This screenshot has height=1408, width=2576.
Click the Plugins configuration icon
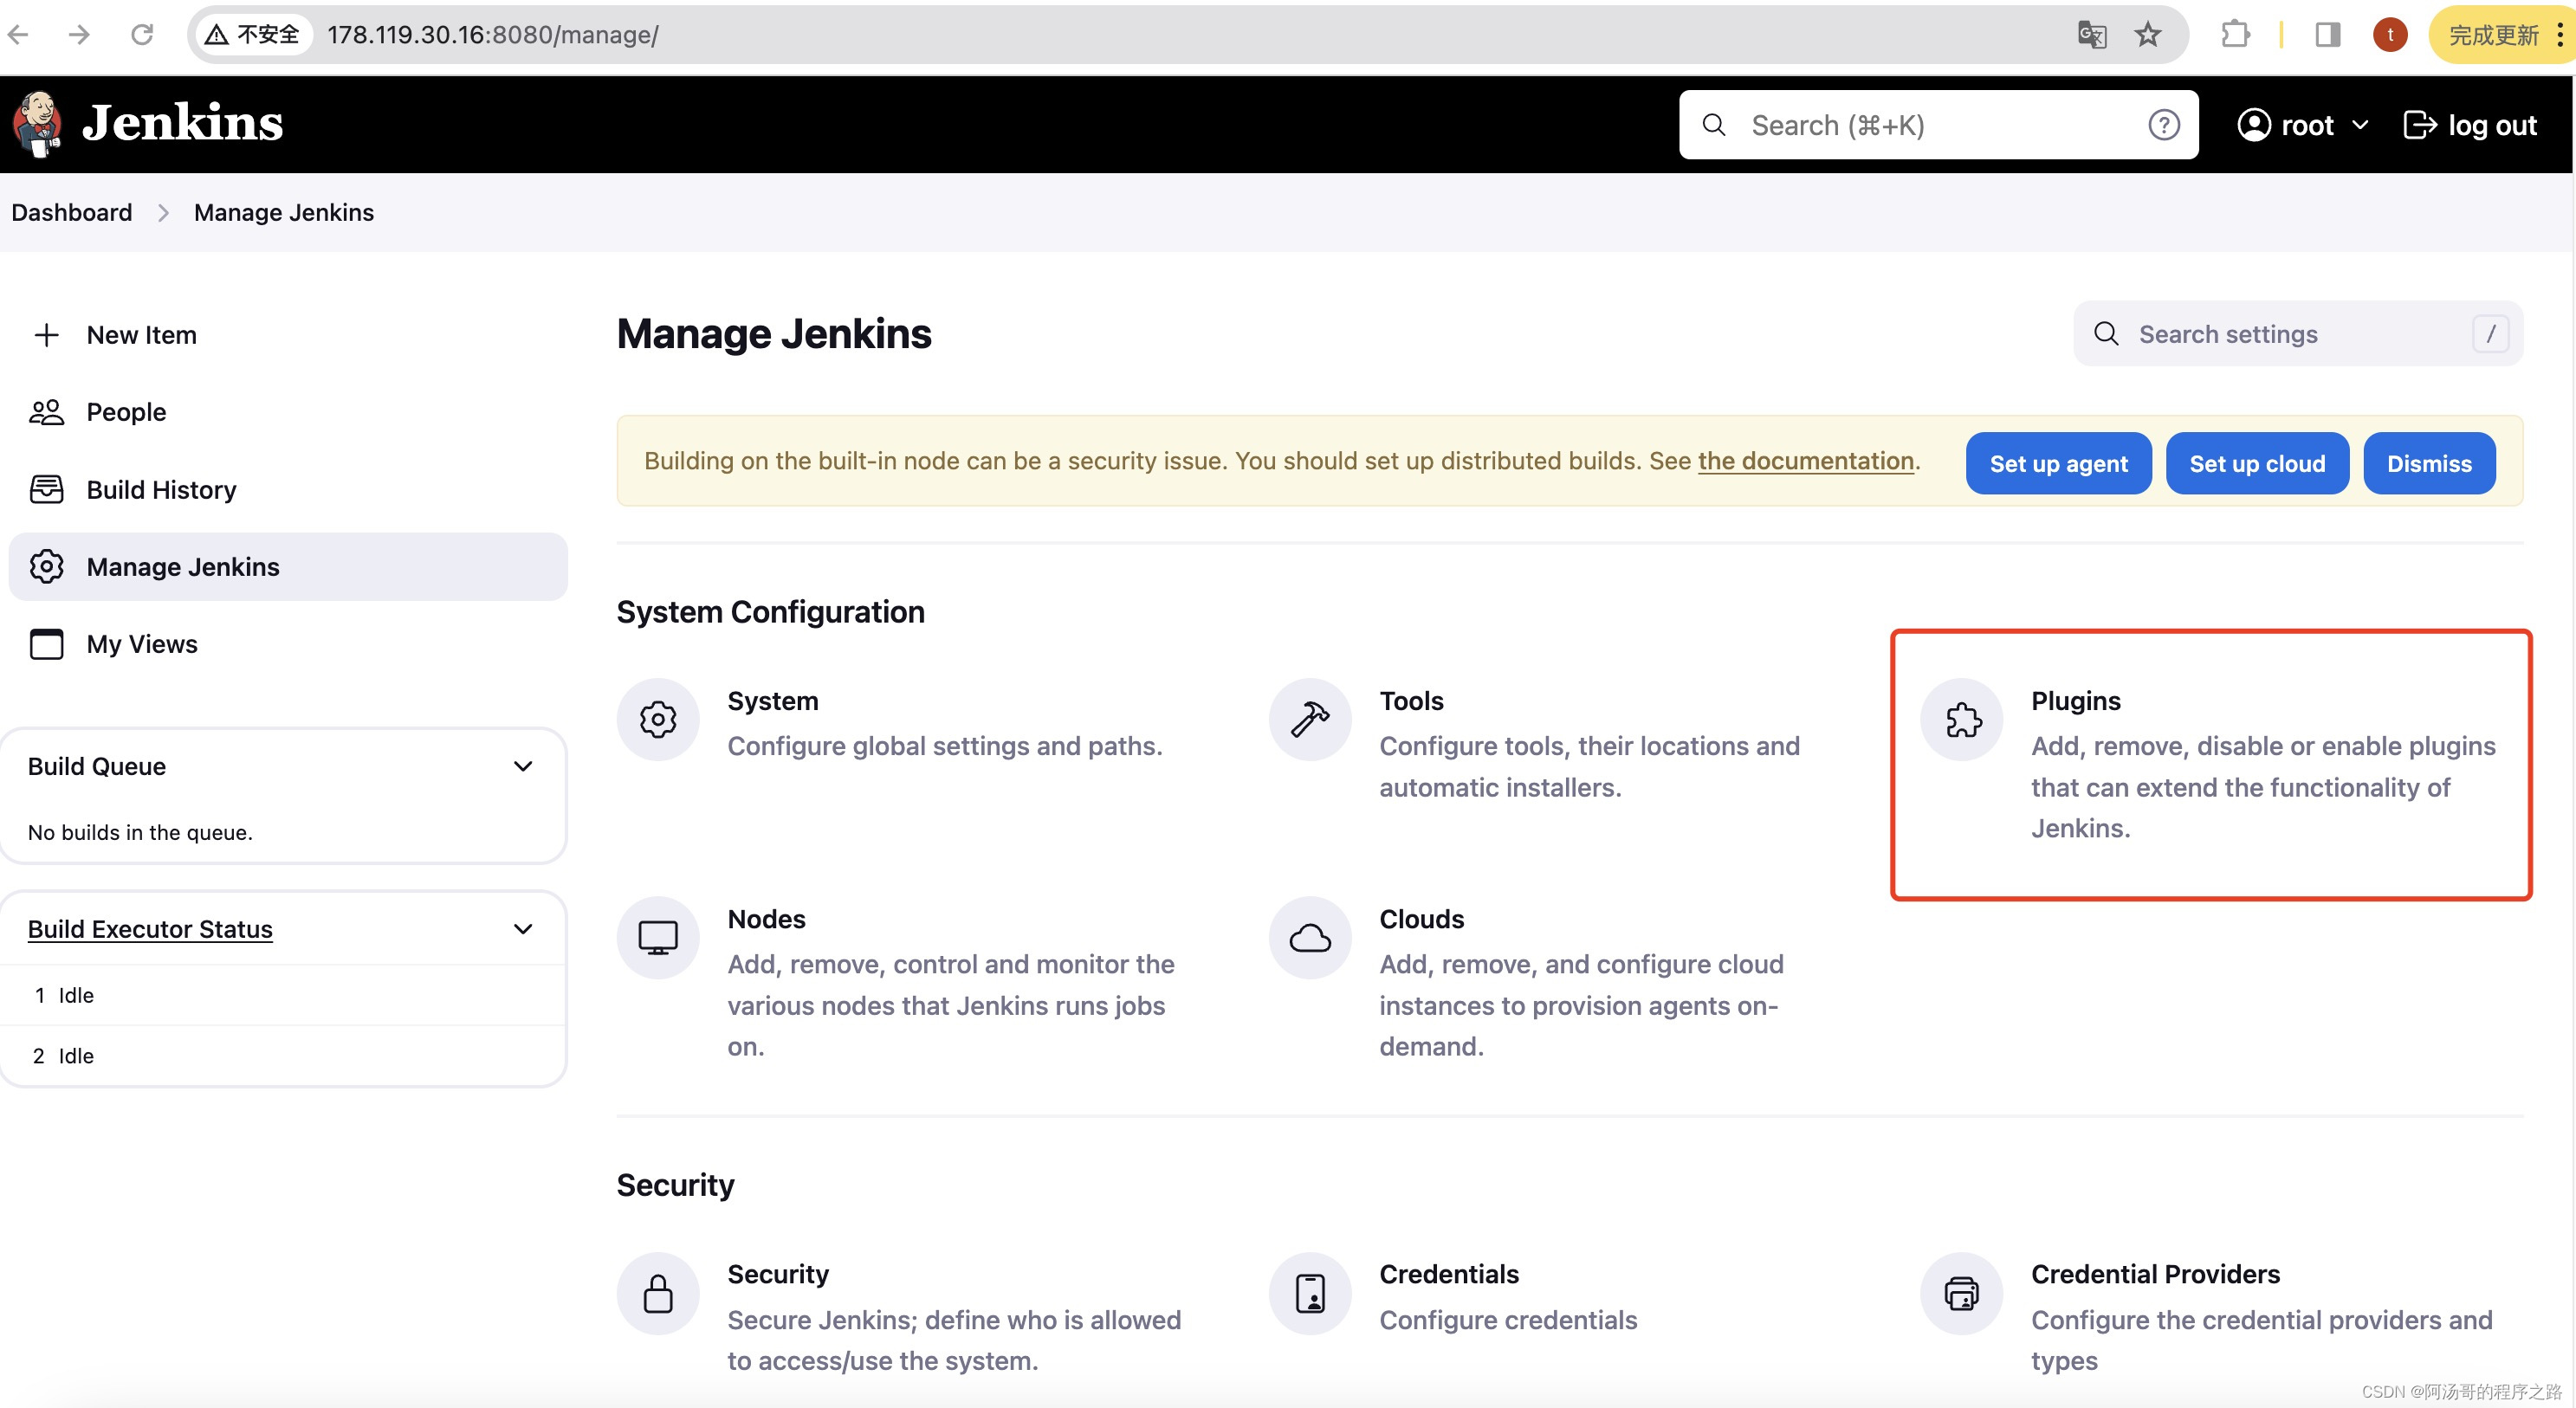click(1961, 718)
